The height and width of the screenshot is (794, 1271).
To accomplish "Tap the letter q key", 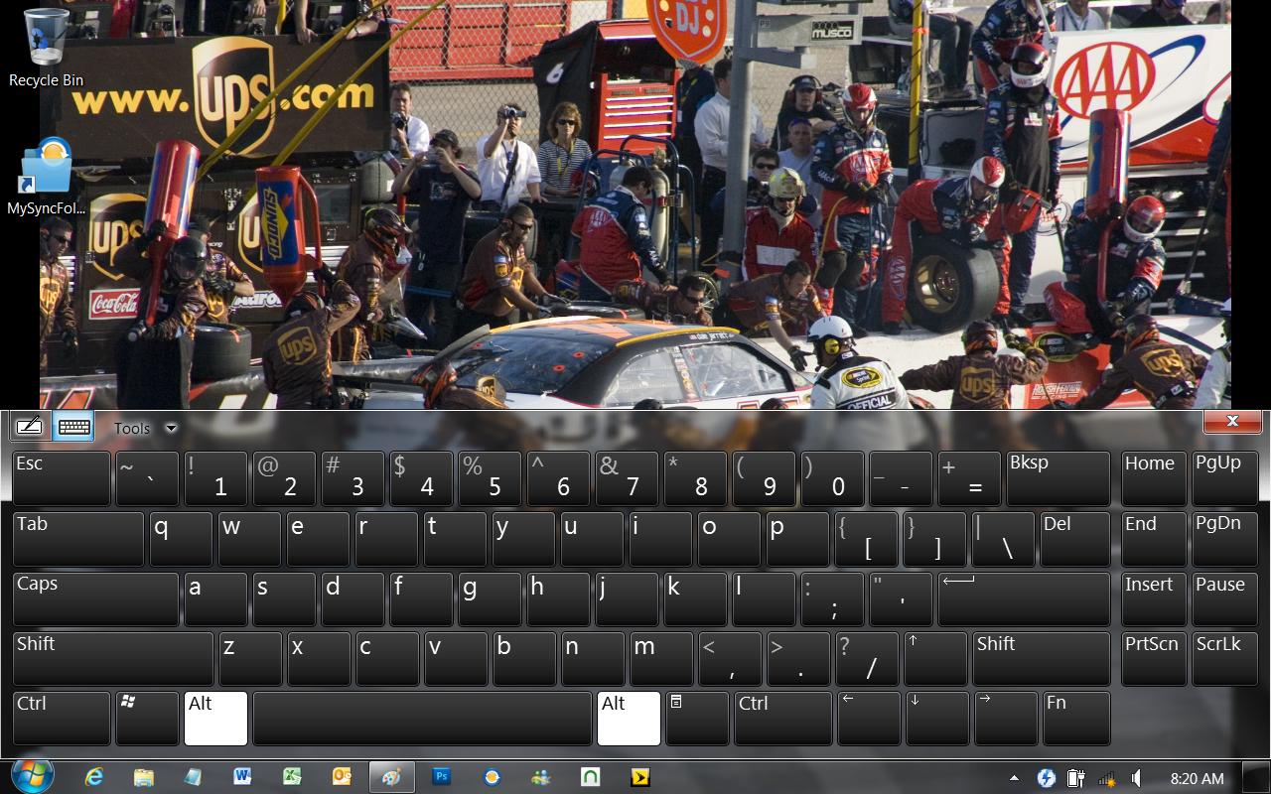I will pos(181,539).
